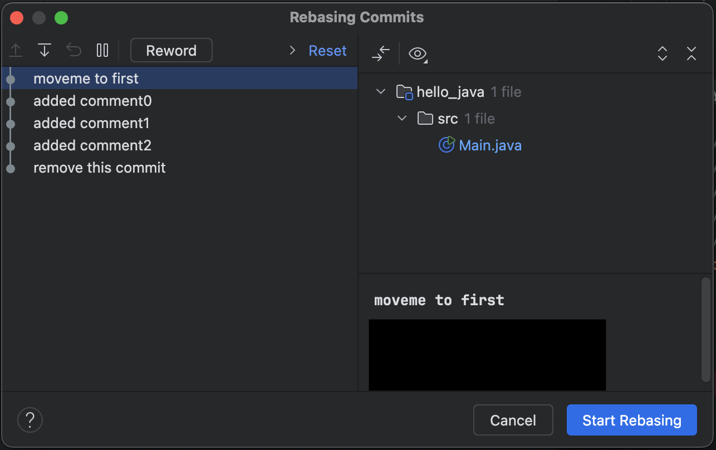Expand all changes in file tree
716x450 pixels.
click(663, 53)
